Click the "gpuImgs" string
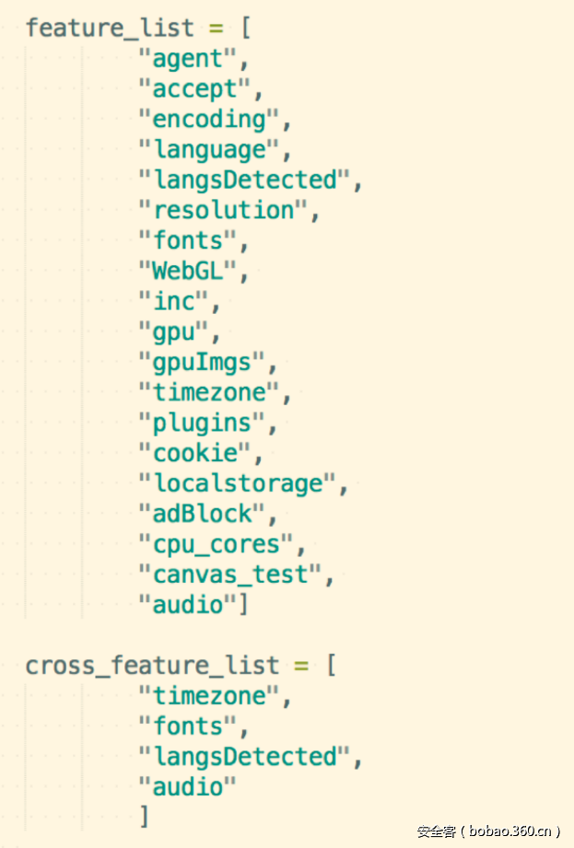The width and height of the screenshot is (574, 848). pyautogui.click(x=202, y=362)
